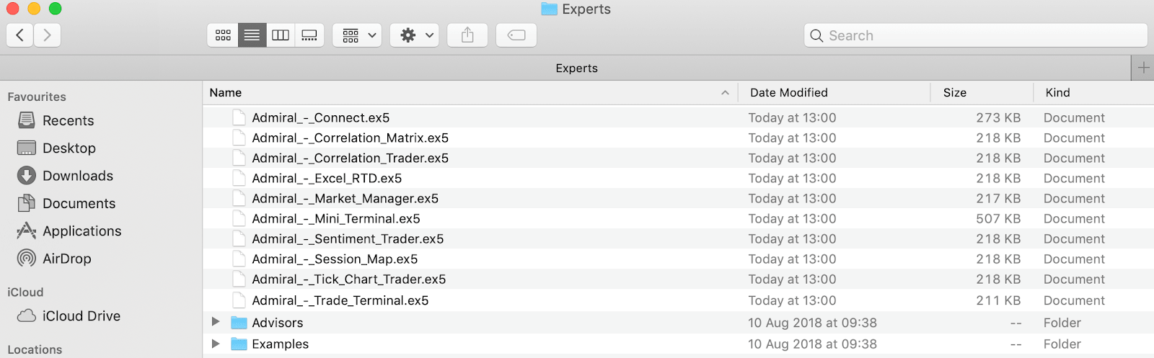Go back with the left arrow button
The width and height of the screenshot is (1154, 358).
(x=19, y=35)
